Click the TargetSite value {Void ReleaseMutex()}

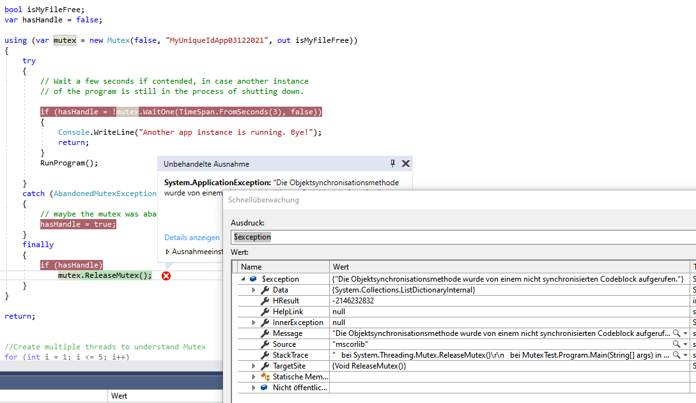[x=369, y=366]
